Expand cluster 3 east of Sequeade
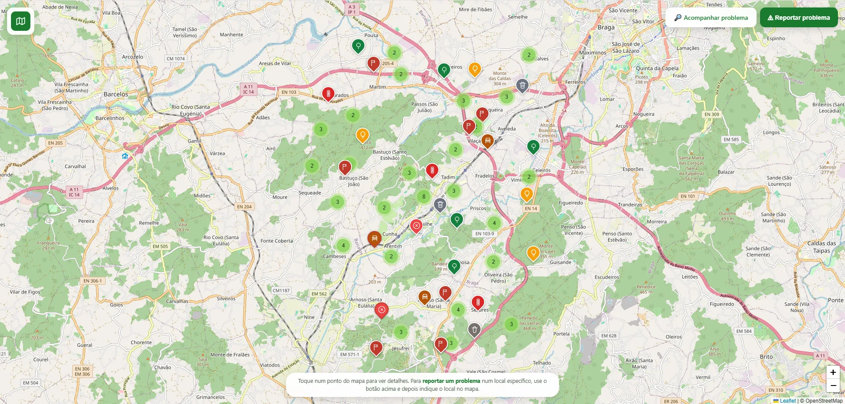This screenshot has height=404, width=845. point(338,202)
